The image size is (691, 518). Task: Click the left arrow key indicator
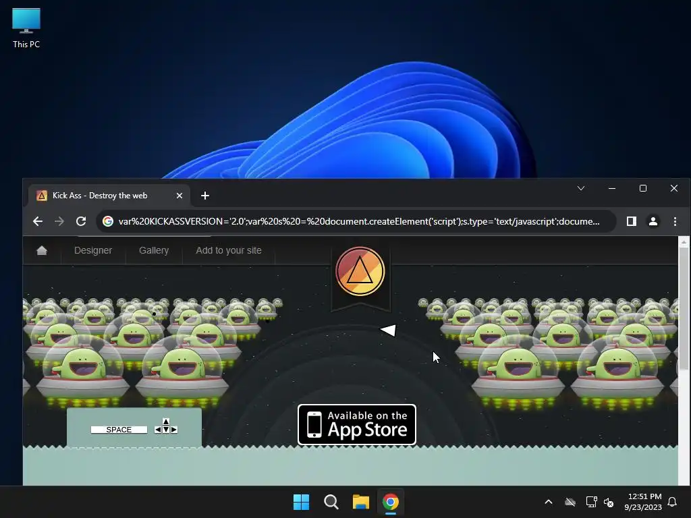click(158, 430)
